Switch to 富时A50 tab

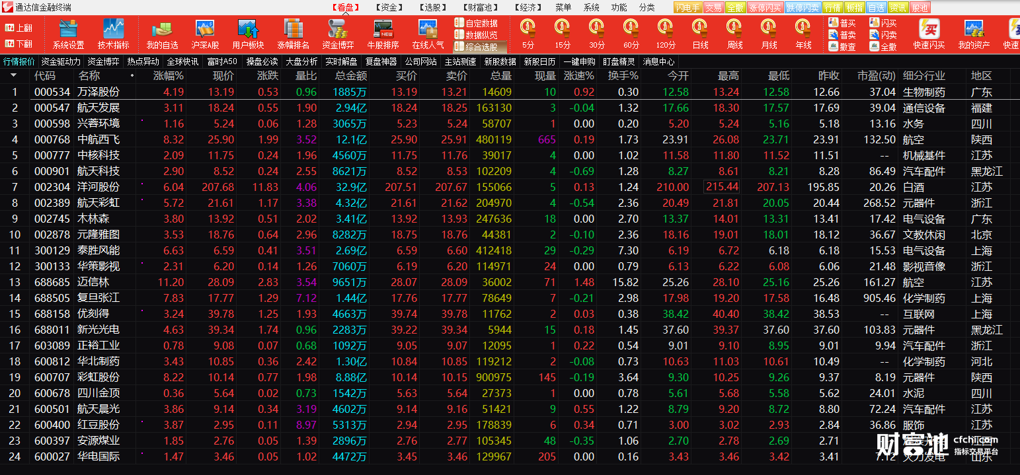coord(222,61)
